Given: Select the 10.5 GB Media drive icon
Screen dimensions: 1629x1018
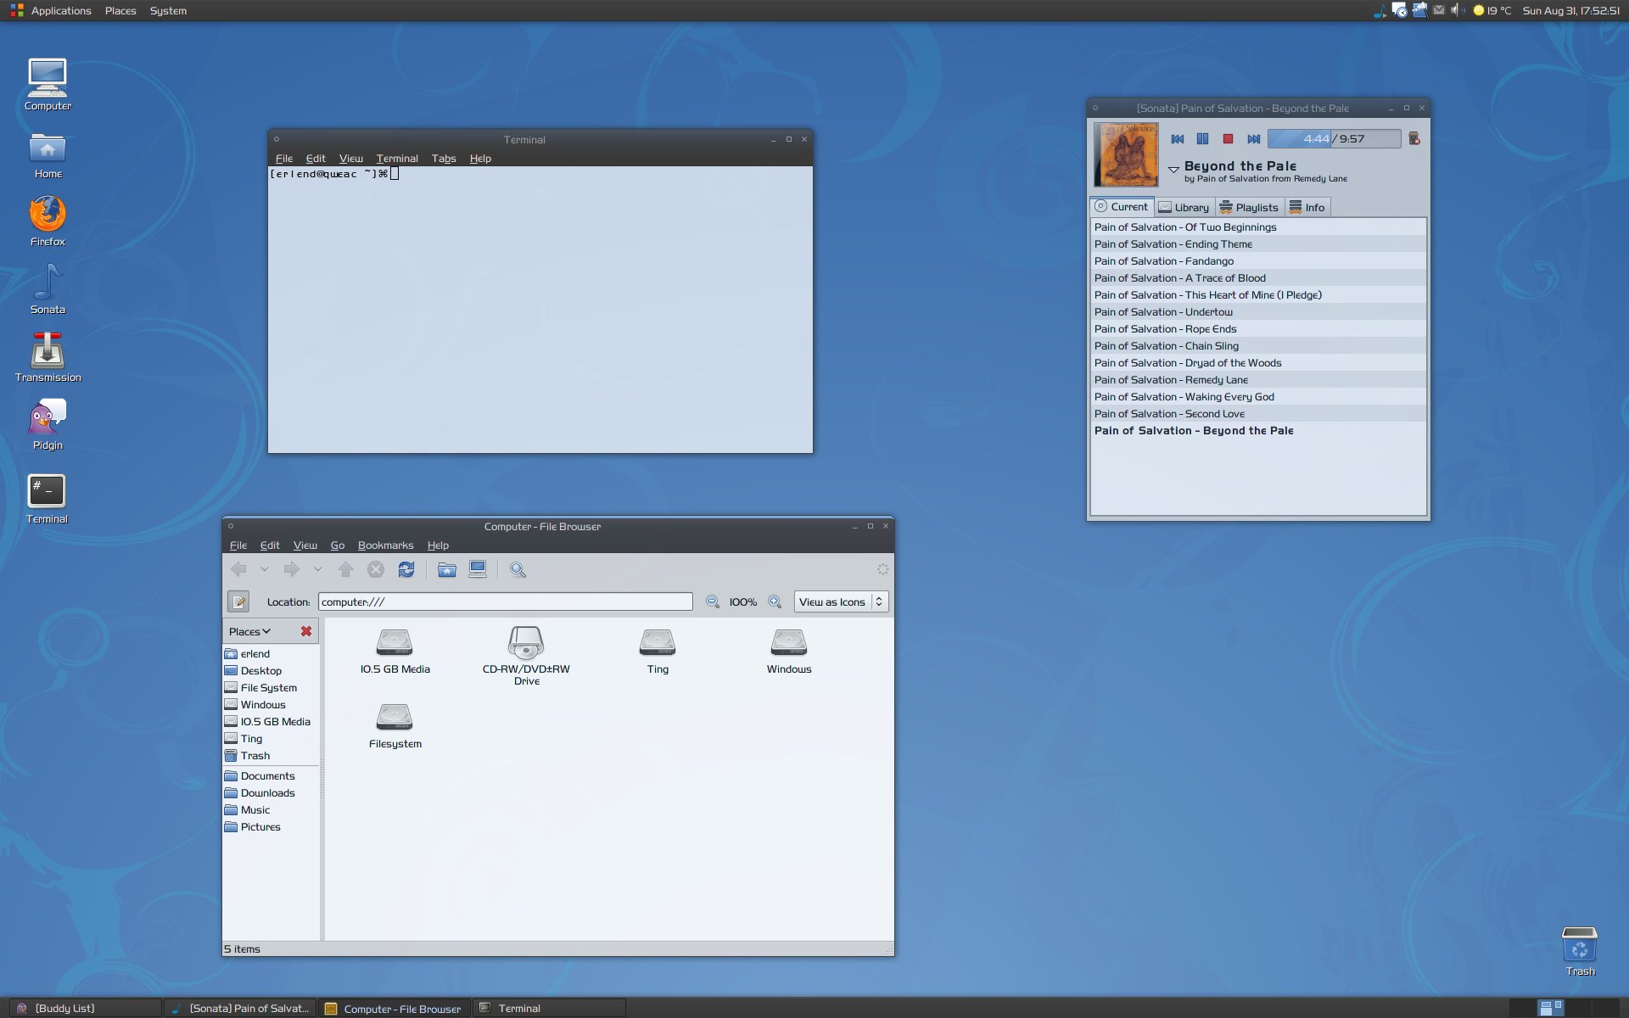Looking at the screenshot, I should 395,651.
